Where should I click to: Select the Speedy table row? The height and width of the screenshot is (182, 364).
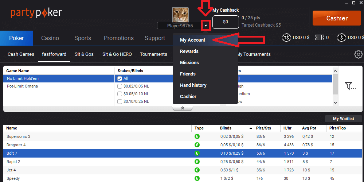point(183,178)
